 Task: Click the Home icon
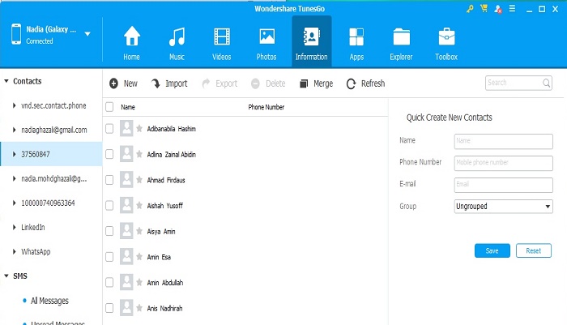click(131, 37)
